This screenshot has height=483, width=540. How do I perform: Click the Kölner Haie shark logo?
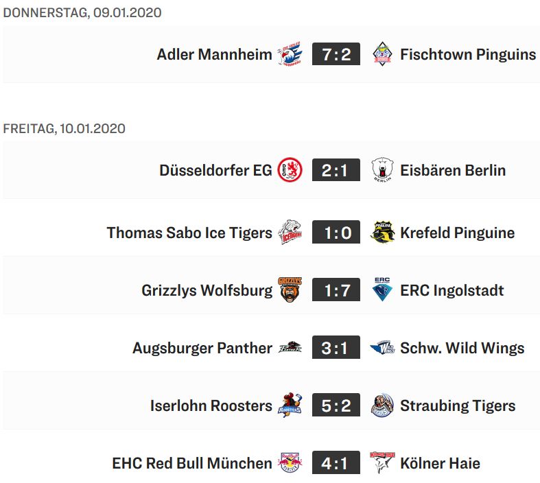[382, 462]
